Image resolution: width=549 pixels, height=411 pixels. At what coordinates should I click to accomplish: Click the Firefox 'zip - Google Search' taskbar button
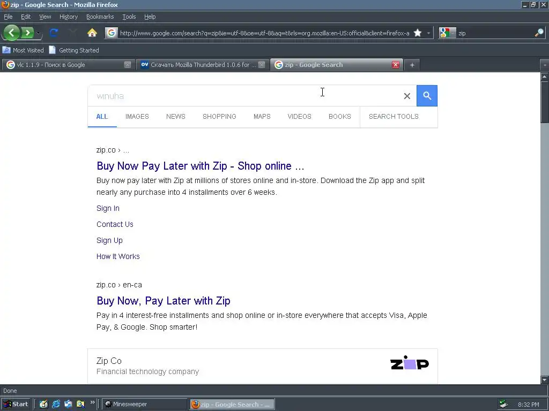tap(232, 405)
